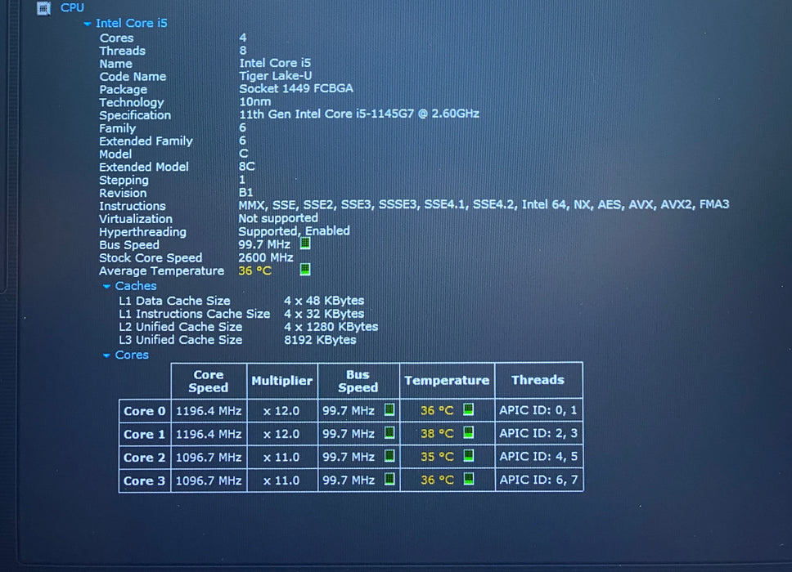Click the Multiplier column header

tap(281, 381)
